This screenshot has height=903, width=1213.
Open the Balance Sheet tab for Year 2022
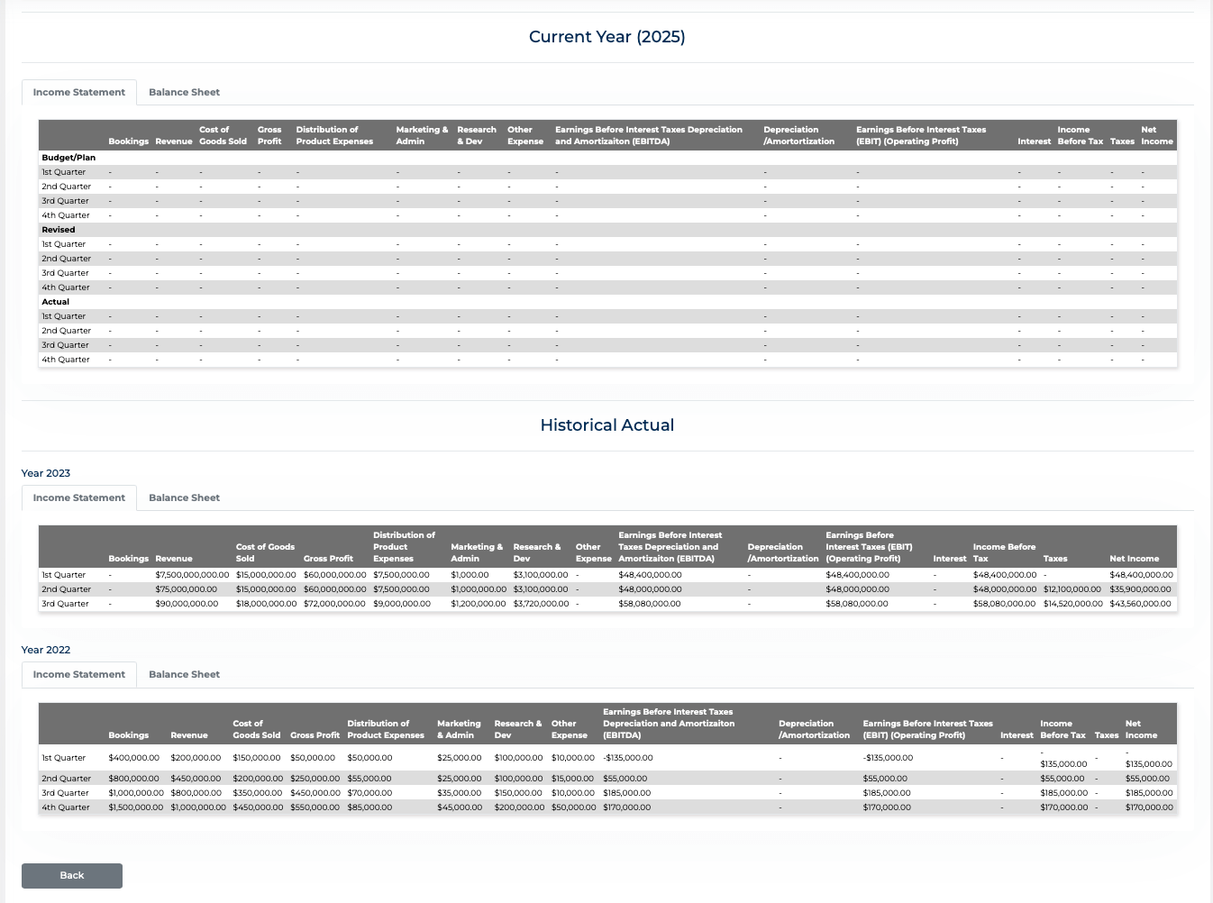[184, 674]
